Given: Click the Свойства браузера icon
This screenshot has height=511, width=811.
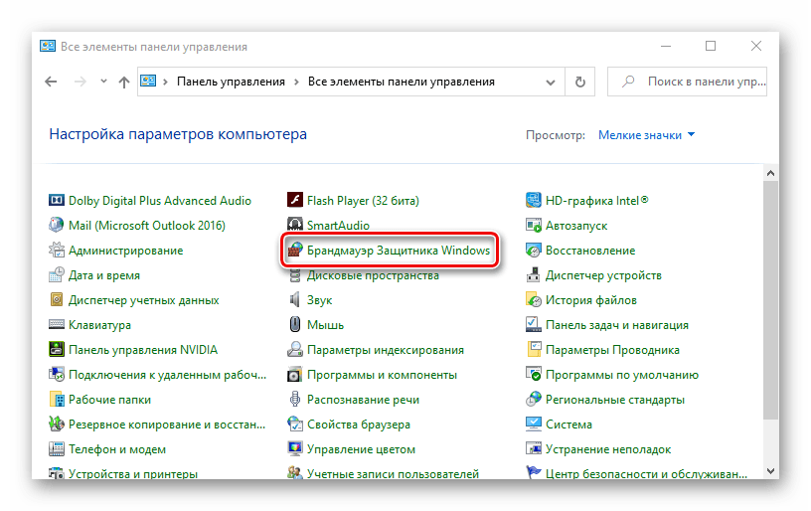Looking at the screenshot, I should pos(295,424).
